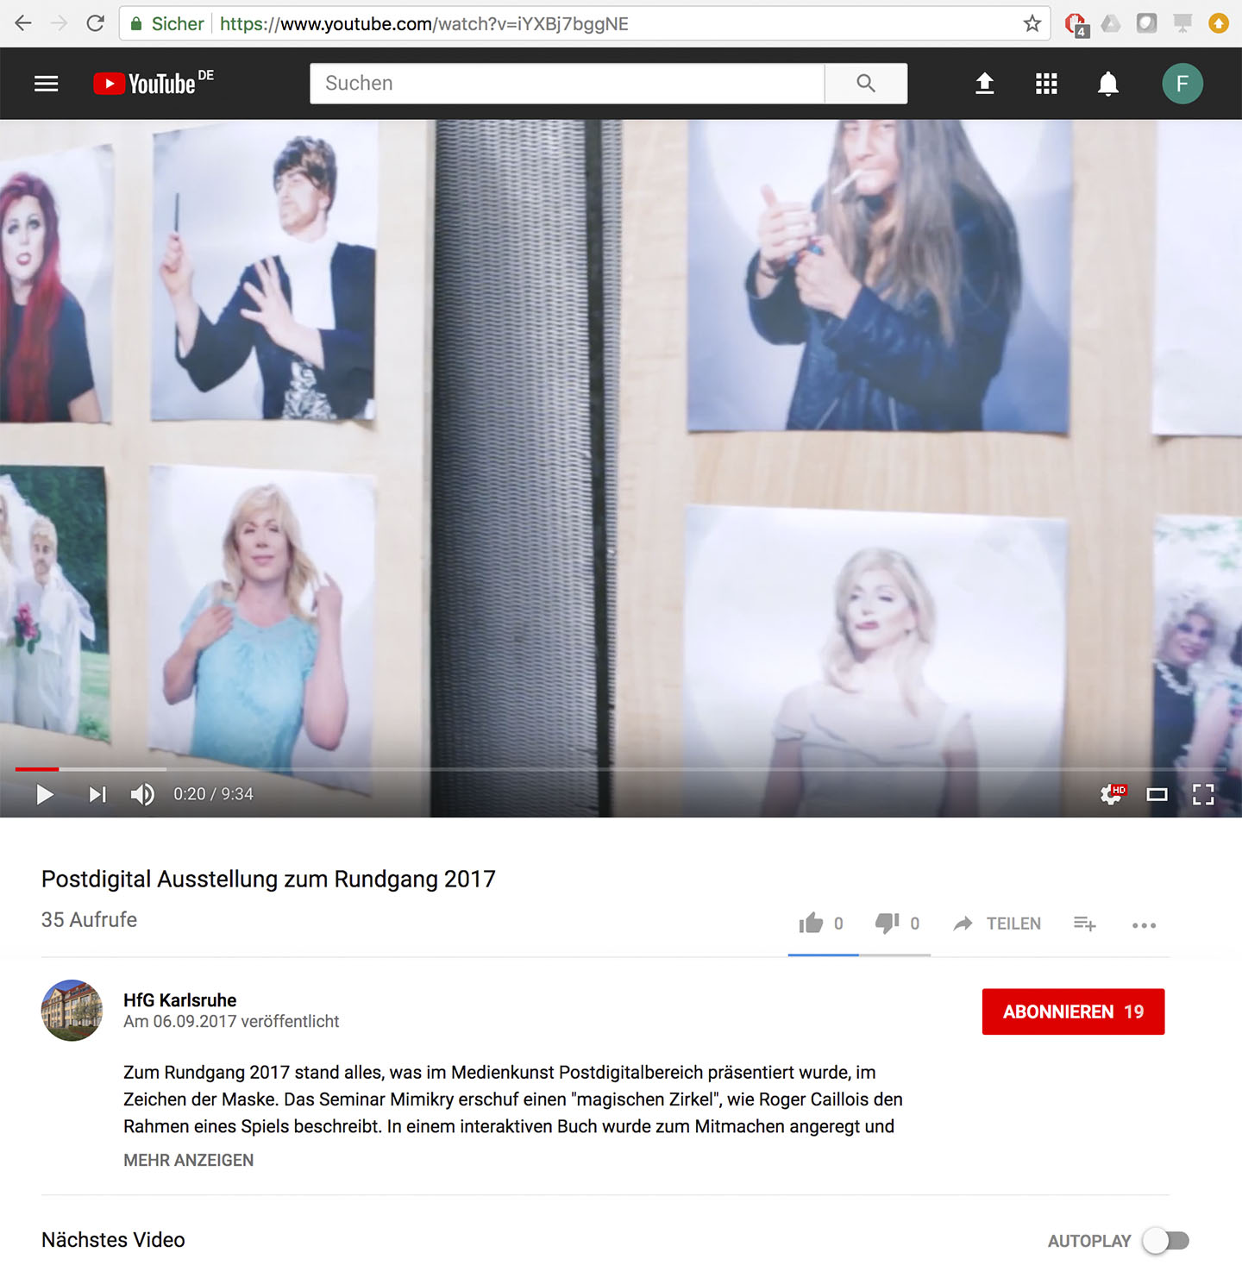Open the account avatar F menu
Image resolution: width=1242 pixels, height=1265 pixels.
click(1182, 84)
